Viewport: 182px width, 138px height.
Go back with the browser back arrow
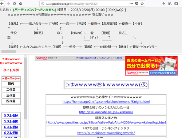(2, 4)
